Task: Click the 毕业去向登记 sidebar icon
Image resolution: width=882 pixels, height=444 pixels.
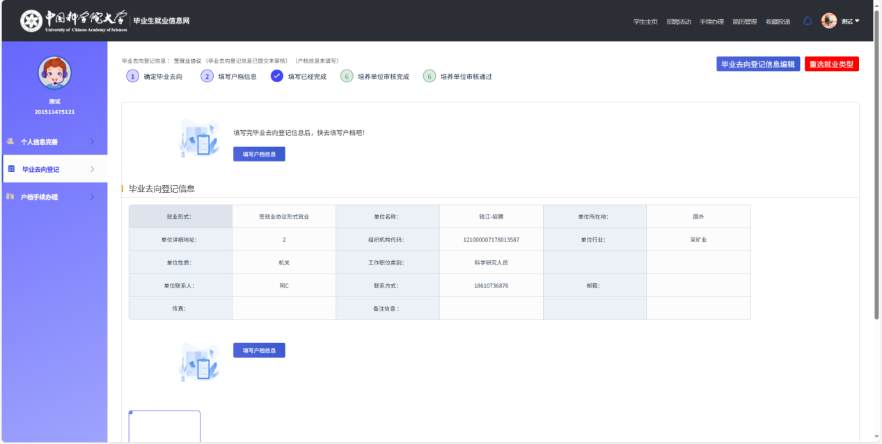Action: click(x=11, y=169)
